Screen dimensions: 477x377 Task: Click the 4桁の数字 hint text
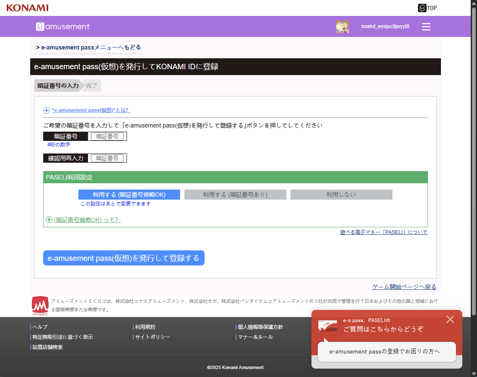(59, 145)
